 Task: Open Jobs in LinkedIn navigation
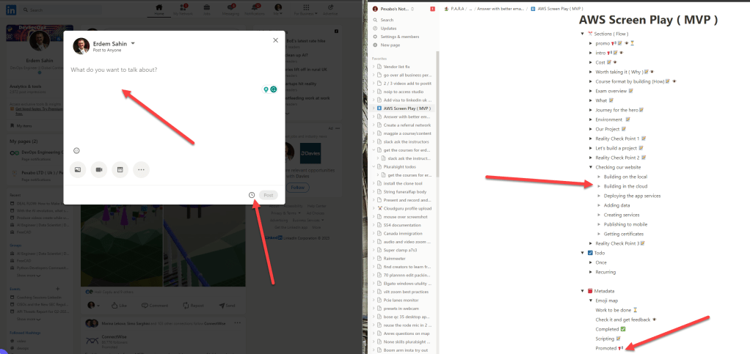click(x=207, y=10)
